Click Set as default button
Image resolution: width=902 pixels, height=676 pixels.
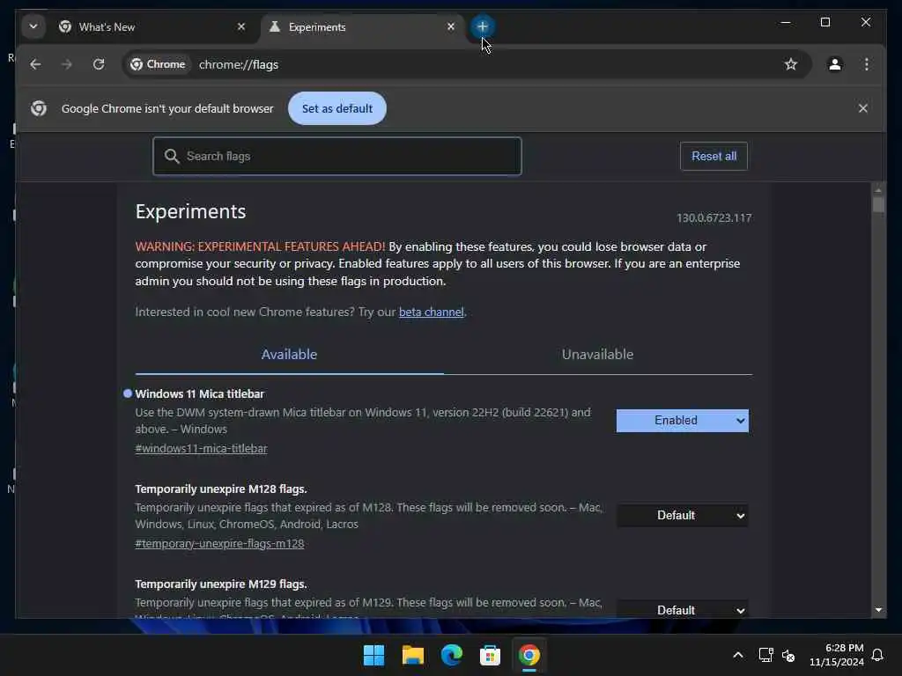tap(337, 108)
